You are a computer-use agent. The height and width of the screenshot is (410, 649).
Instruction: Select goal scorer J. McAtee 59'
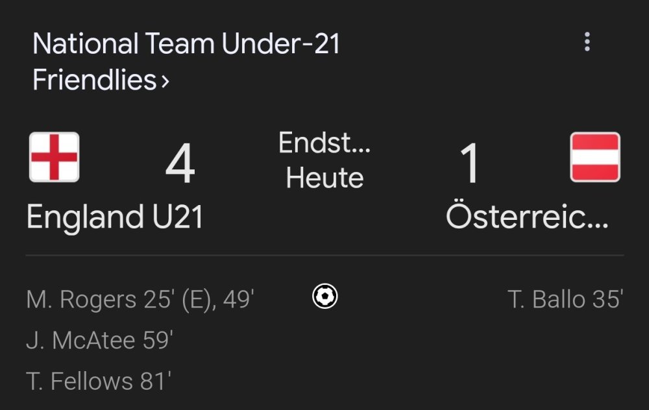(x=99, y=341)
